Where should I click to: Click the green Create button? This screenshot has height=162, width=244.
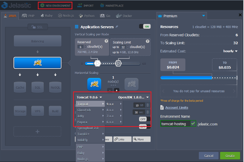pyautogui.click(x=230, y=156)
